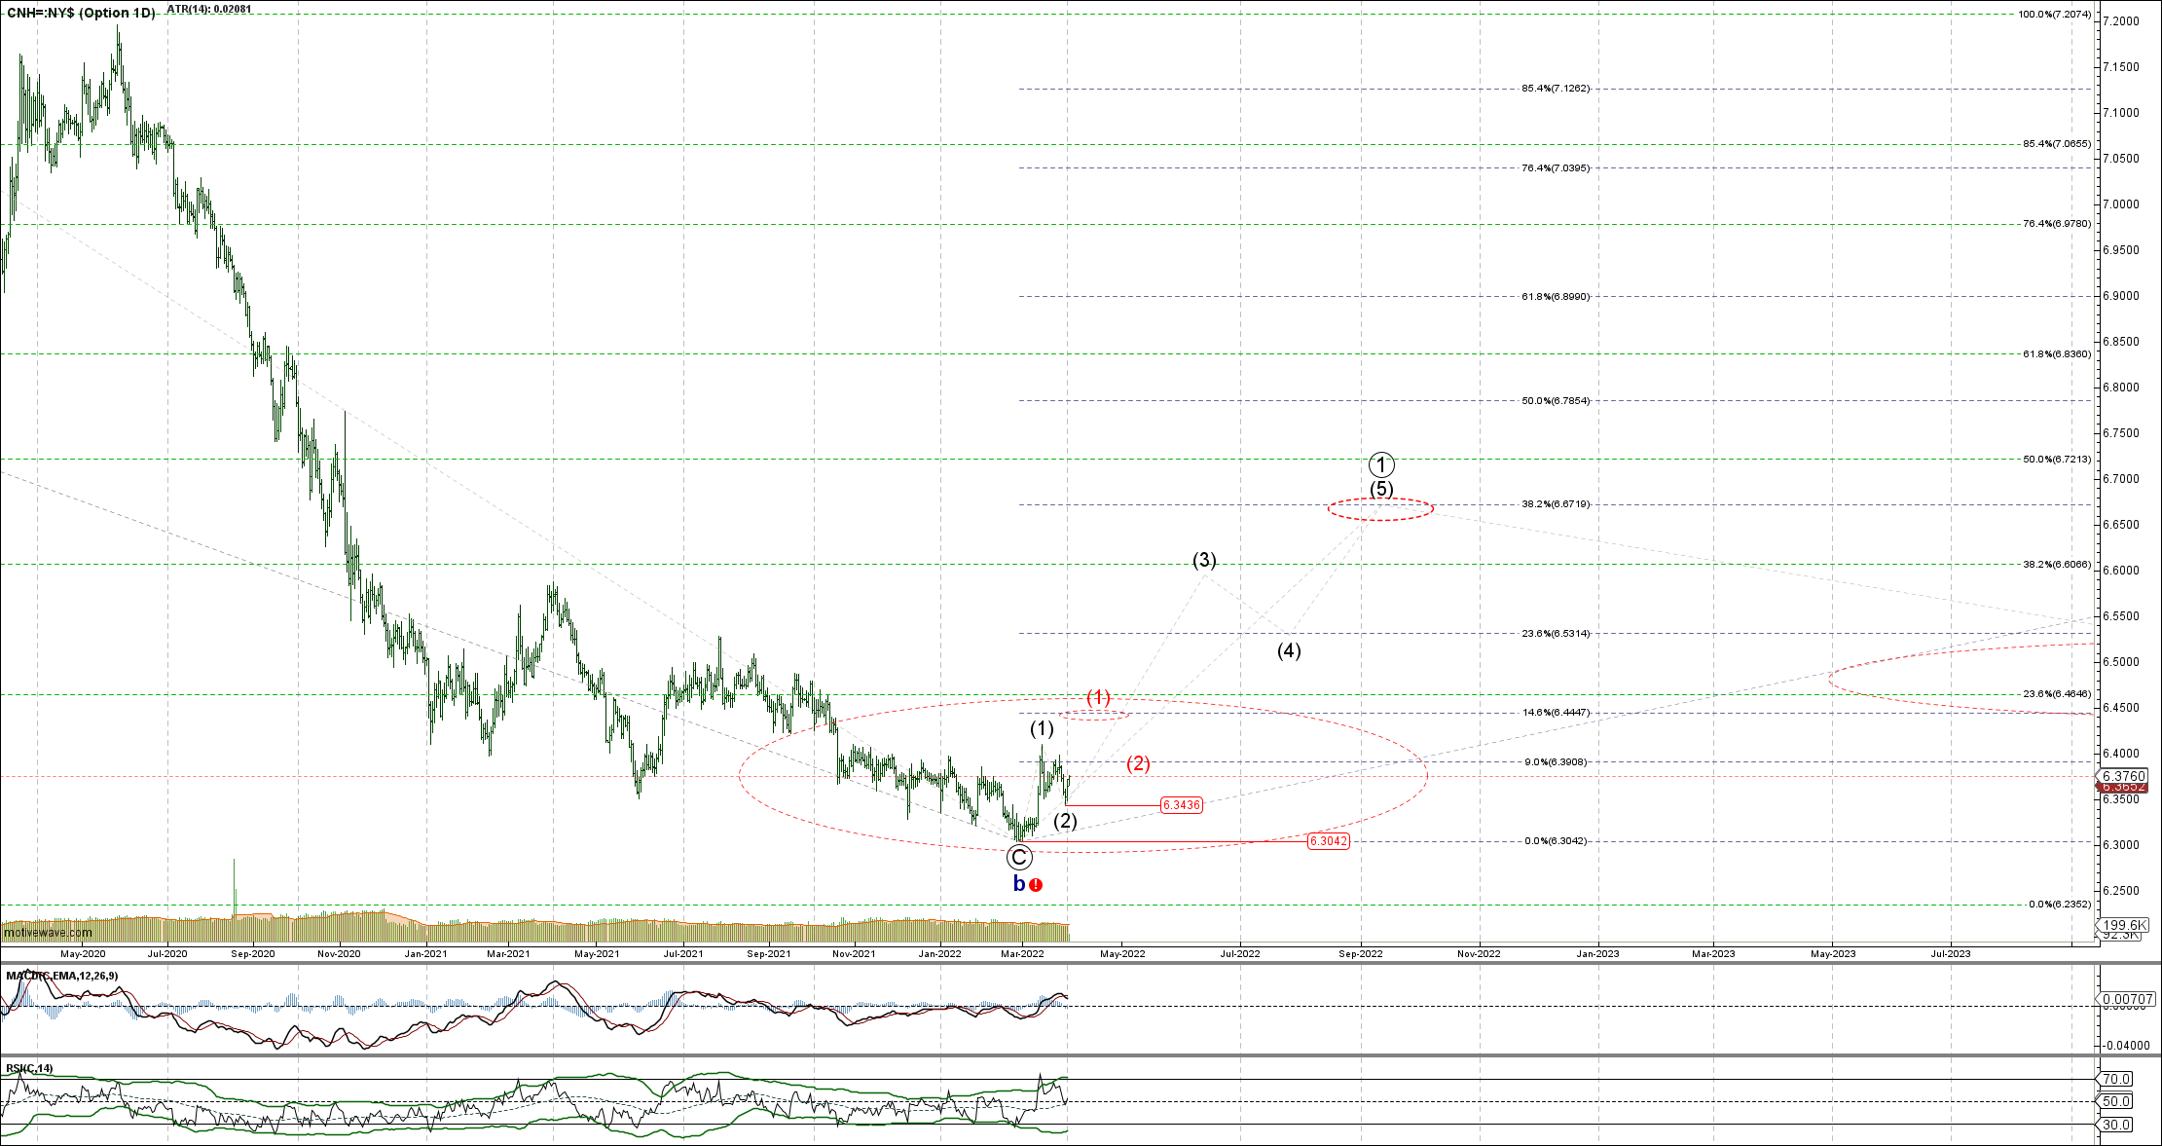2162x1146 pixels.
Task: Click the 6.3436 red price level tag
Action: click(x=1181, y=805)
